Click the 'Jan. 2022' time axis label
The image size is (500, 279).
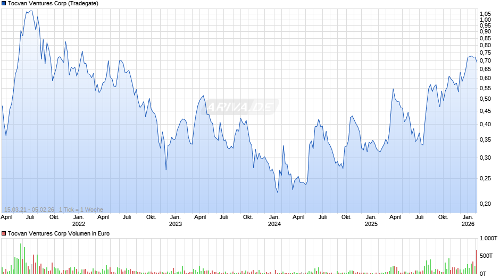coord(78,221)
